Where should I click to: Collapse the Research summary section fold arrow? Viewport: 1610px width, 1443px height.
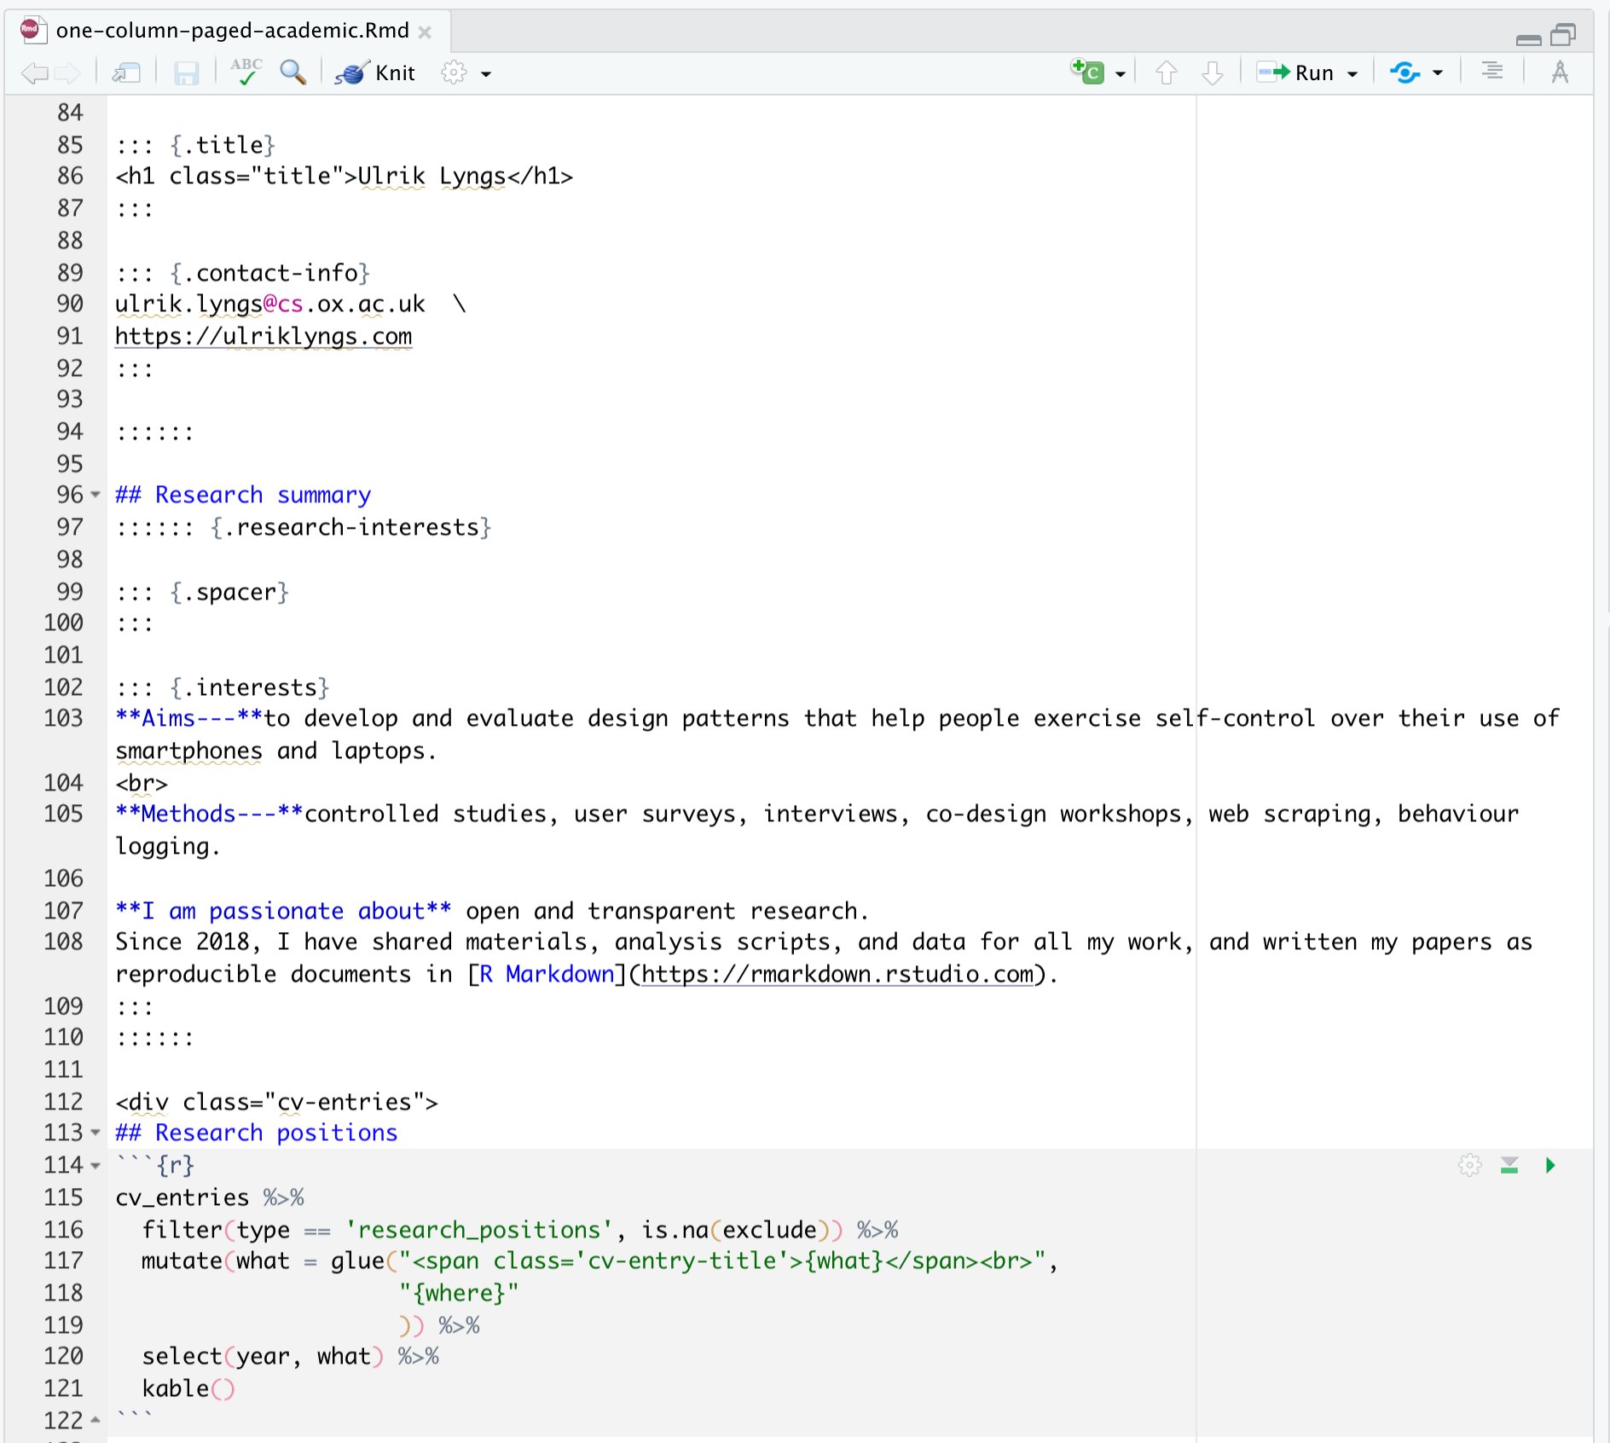click(94, 495)
